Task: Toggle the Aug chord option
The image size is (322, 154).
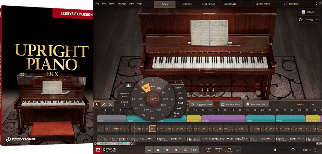Action: [x=179, y=108]
